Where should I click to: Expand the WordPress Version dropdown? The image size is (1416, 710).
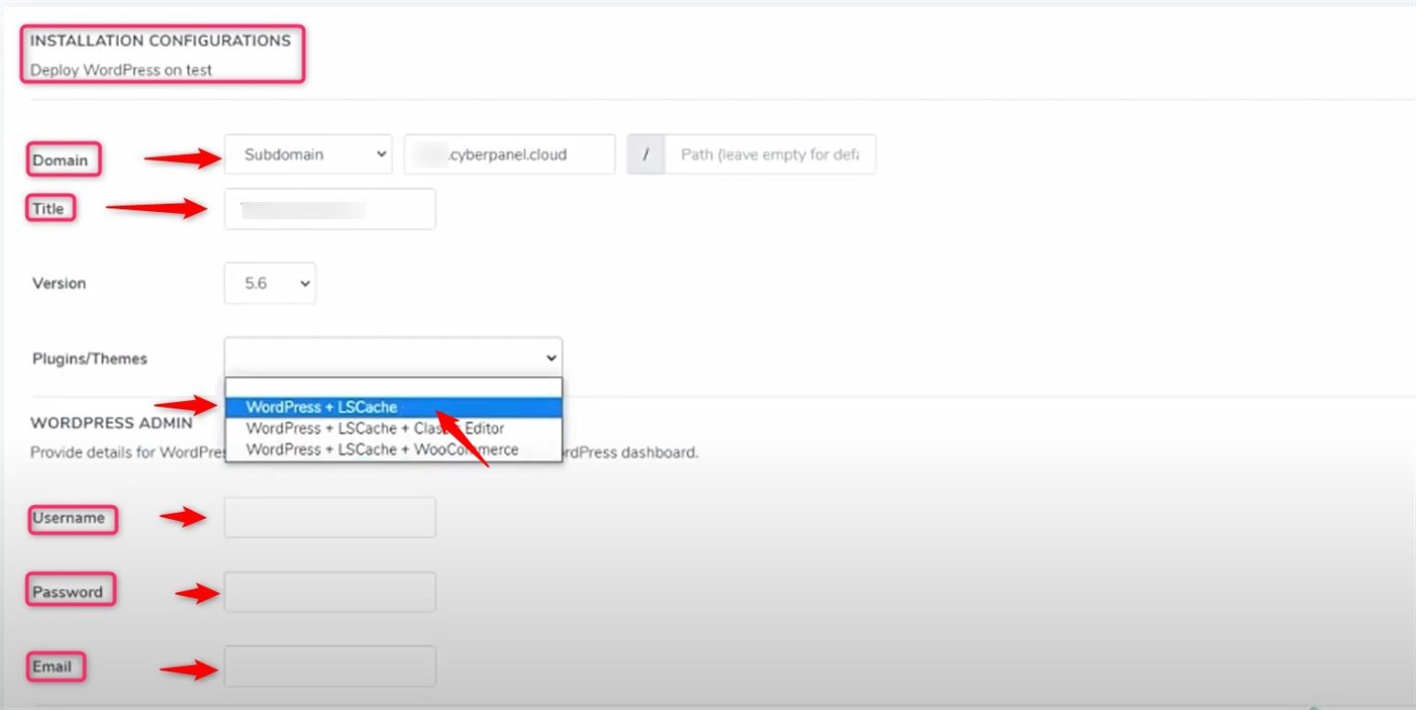[269, 283]
